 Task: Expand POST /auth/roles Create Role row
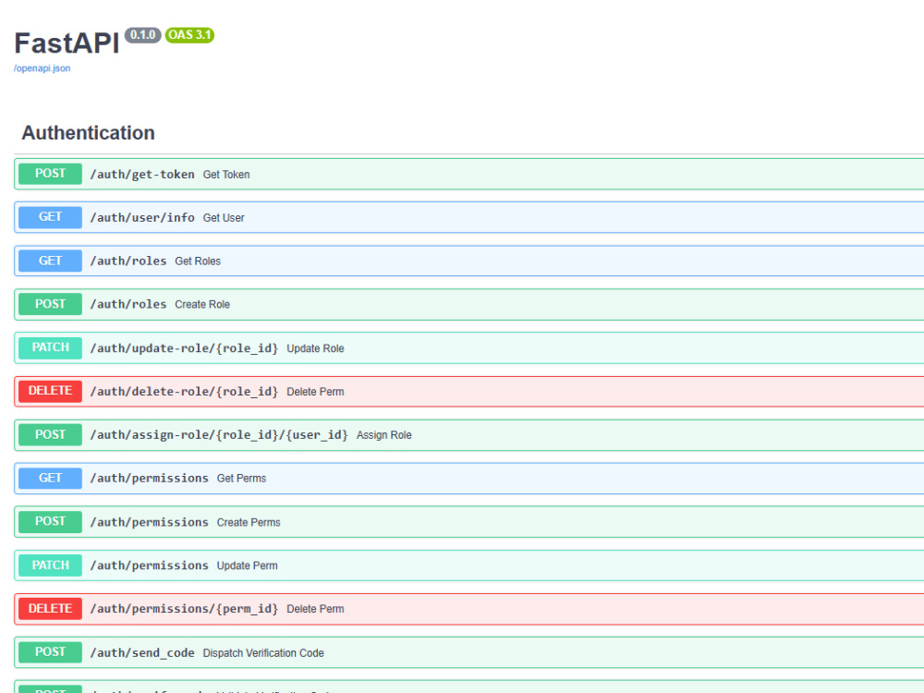click(469, 305)
